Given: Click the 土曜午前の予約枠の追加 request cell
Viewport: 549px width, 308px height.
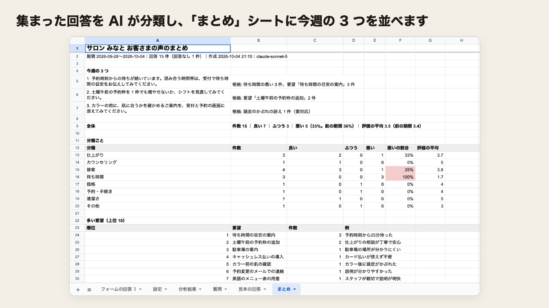Looking at the screenshot, I should [258, 242].
